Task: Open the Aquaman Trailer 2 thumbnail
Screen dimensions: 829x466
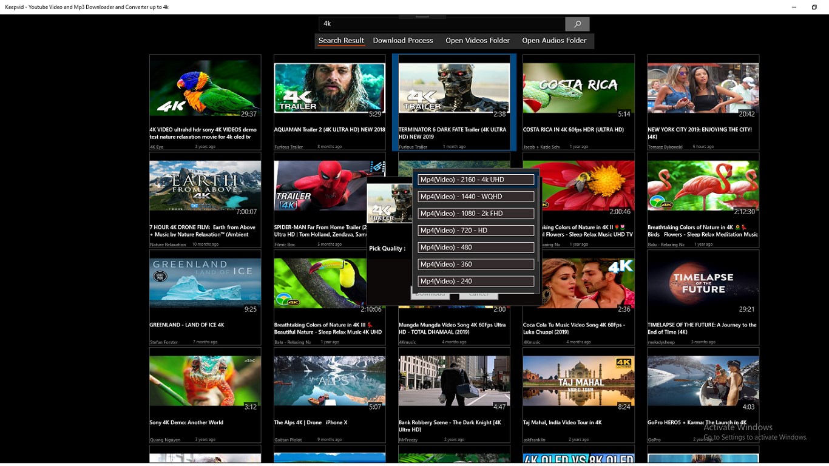Action: pos(330,88)
